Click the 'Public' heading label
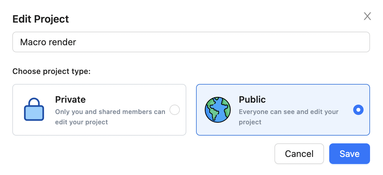 click(252, 99)
